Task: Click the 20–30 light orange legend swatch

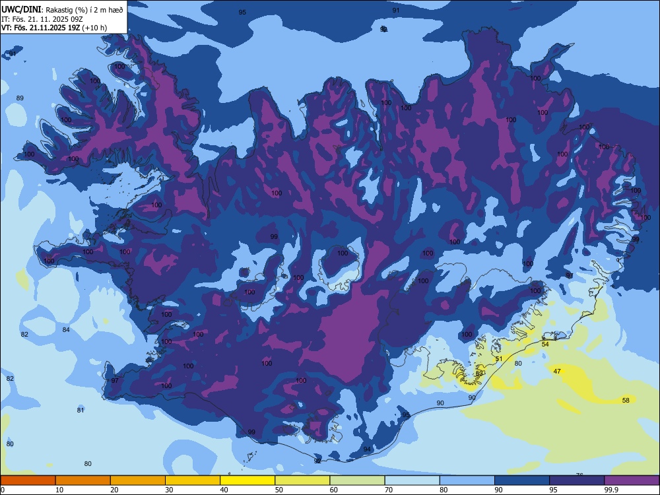Action: 138,480
